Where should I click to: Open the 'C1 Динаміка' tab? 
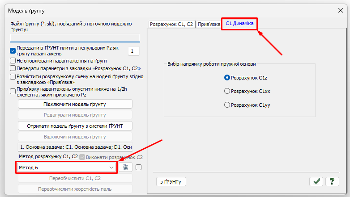coord(239,24)
